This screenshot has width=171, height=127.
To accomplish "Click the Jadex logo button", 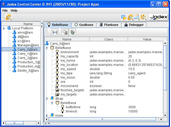I will click(159, 17).
